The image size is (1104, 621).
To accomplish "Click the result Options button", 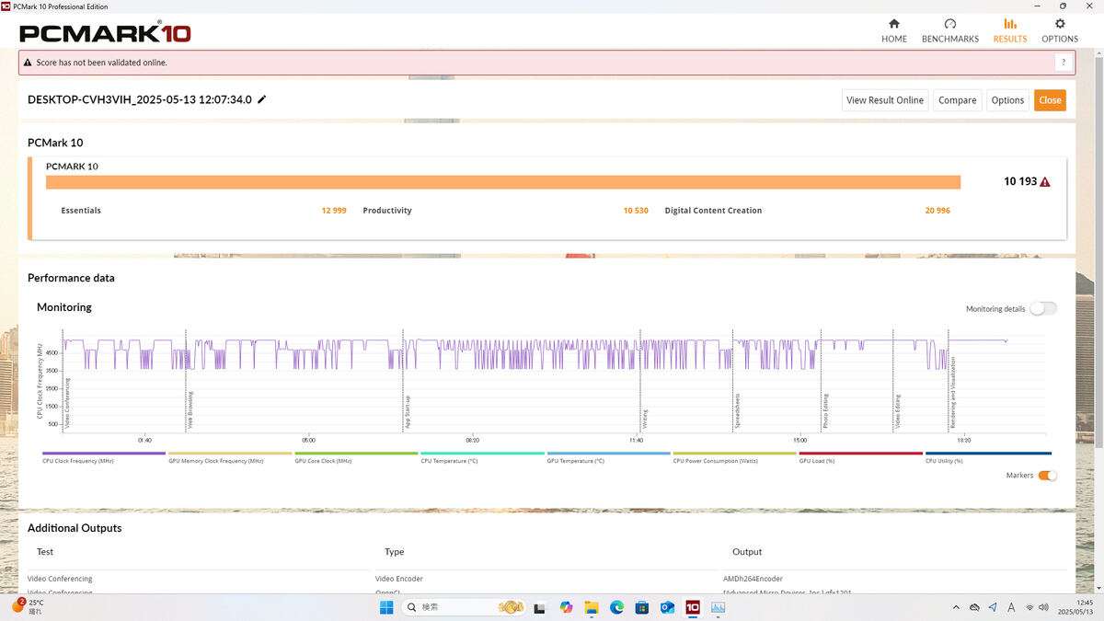I will tap(1007, 100).
